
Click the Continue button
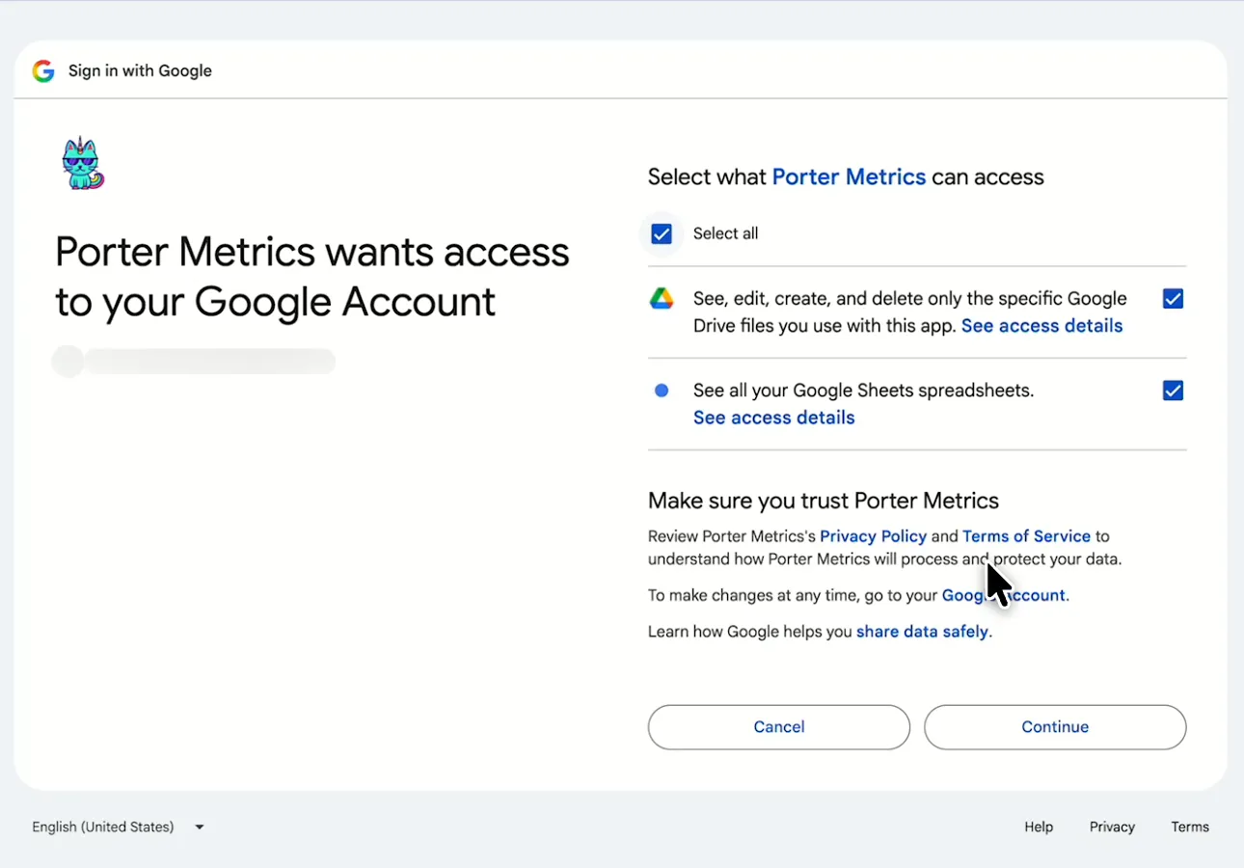[x=1055, y=727]
